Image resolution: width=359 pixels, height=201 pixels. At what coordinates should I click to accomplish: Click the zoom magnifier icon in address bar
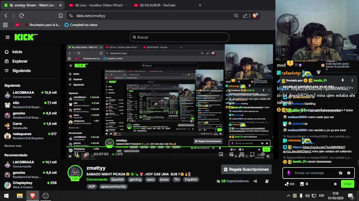click(236, 16)
